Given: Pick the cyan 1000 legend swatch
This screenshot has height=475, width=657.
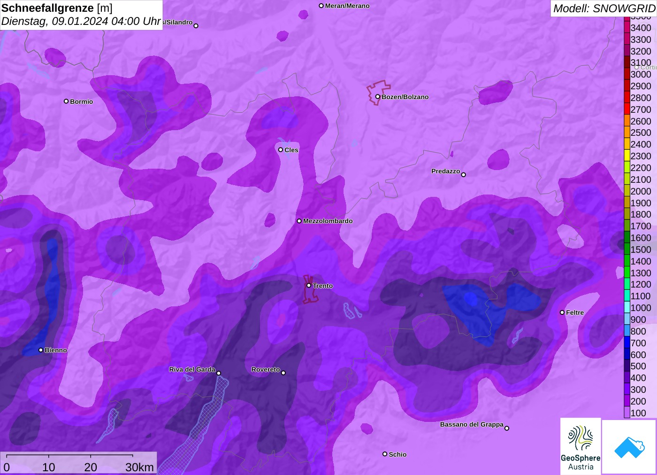Looking at the screenshot, I should pos(627,308).
